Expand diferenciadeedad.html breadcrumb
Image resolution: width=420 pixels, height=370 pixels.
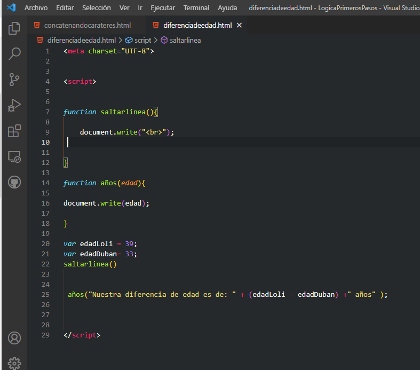coord(81,40)
